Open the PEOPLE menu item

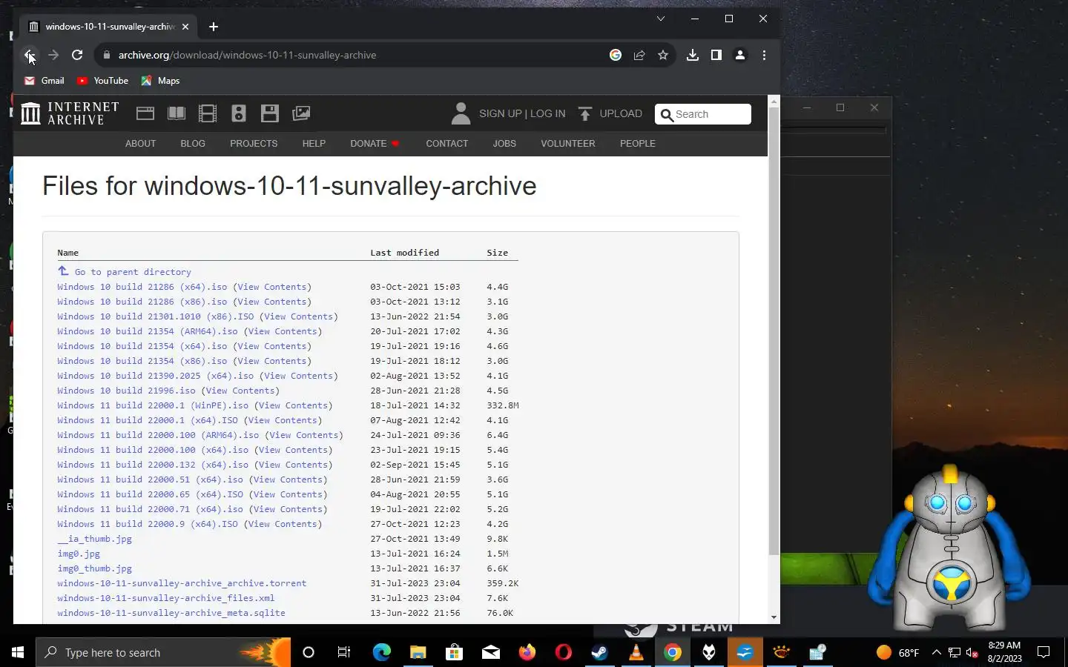click(x=638, y=144)
